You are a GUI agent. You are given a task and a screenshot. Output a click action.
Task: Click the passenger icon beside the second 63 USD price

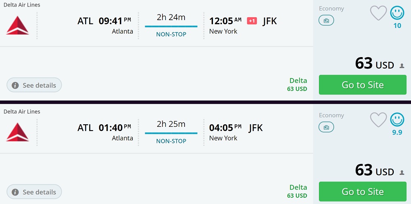(x=402, y=173)
